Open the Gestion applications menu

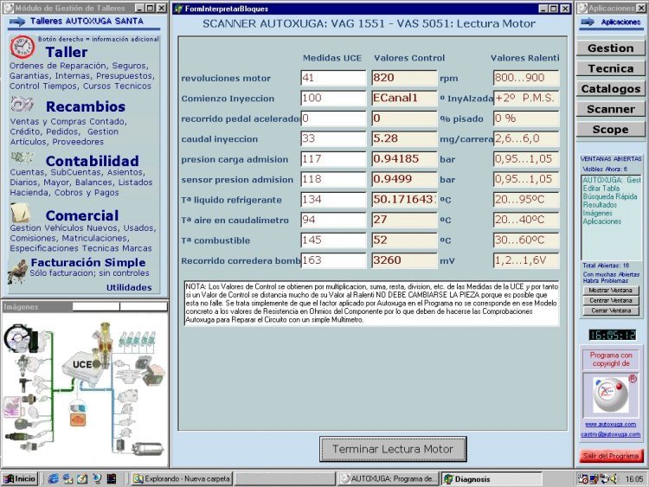point(611,48)
